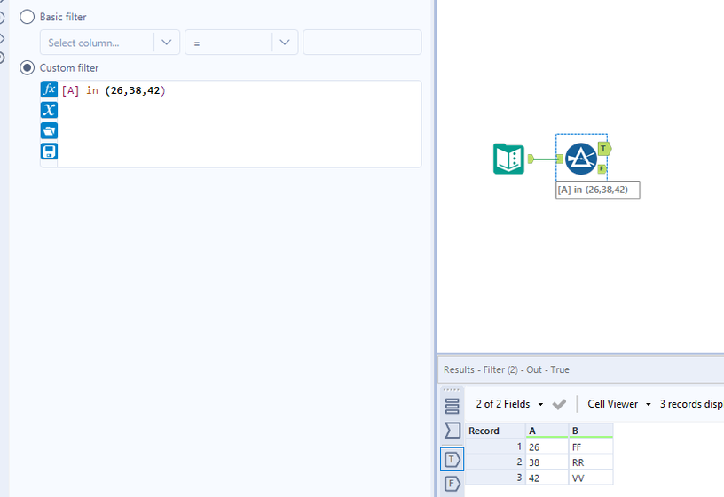Open saved expressions folder icon

click(49, 130)
